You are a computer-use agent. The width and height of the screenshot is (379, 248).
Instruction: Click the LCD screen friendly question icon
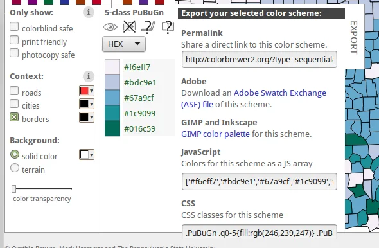coord(168,26)
